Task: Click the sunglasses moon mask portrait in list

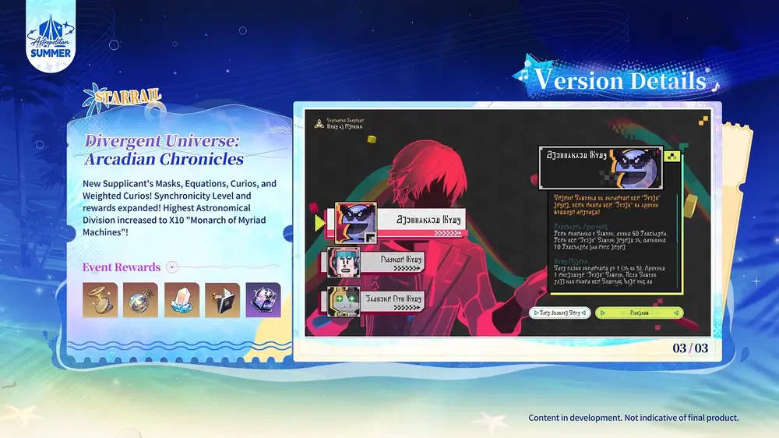Action: coord(356,222)
